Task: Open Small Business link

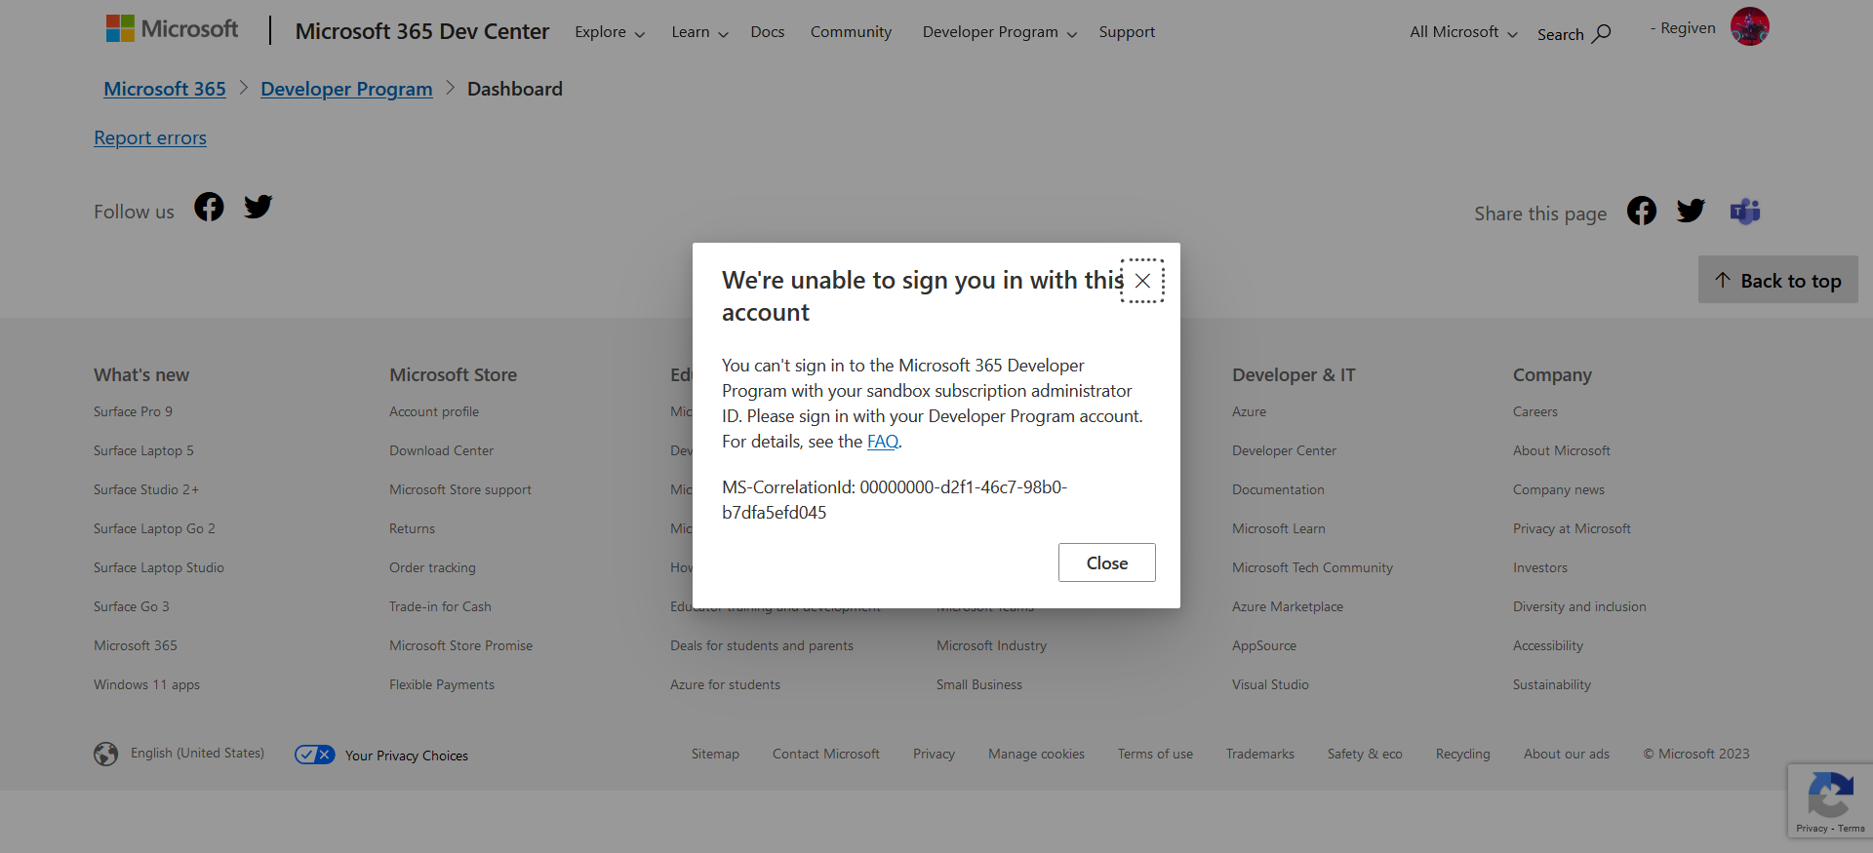Action: tap(979, 684)
